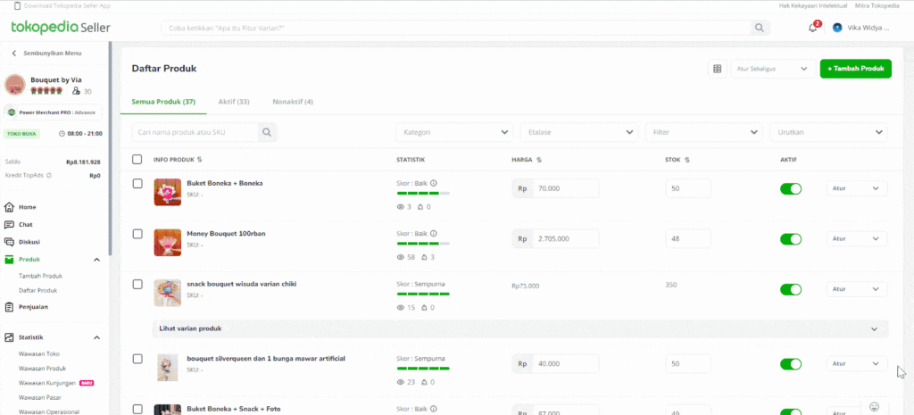This screenshot has height=415, width=914.
Task: Open the Urutkan sort dropdown
Action: [828, 132]
